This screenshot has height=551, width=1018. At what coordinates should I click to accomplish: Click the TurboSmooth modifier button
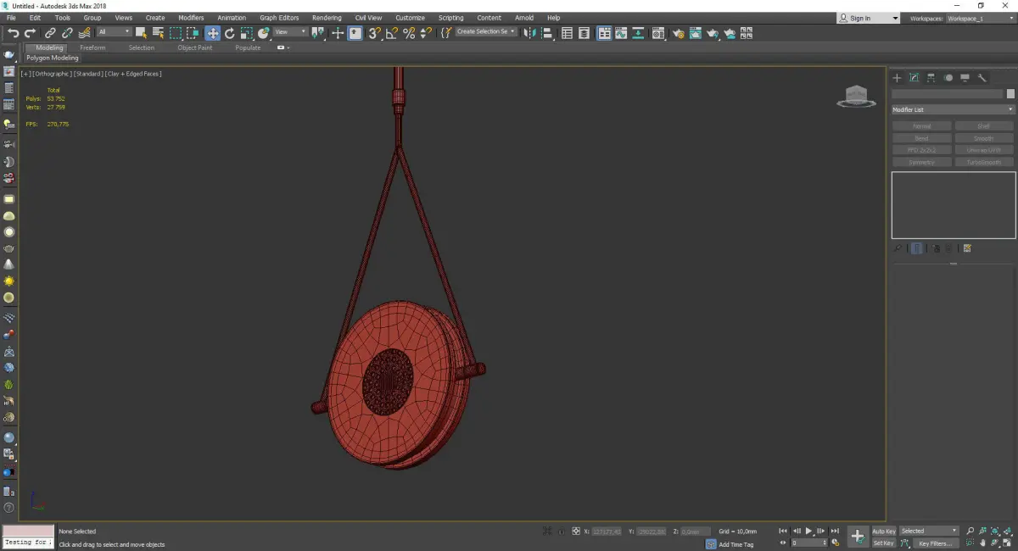coord(984,162)
